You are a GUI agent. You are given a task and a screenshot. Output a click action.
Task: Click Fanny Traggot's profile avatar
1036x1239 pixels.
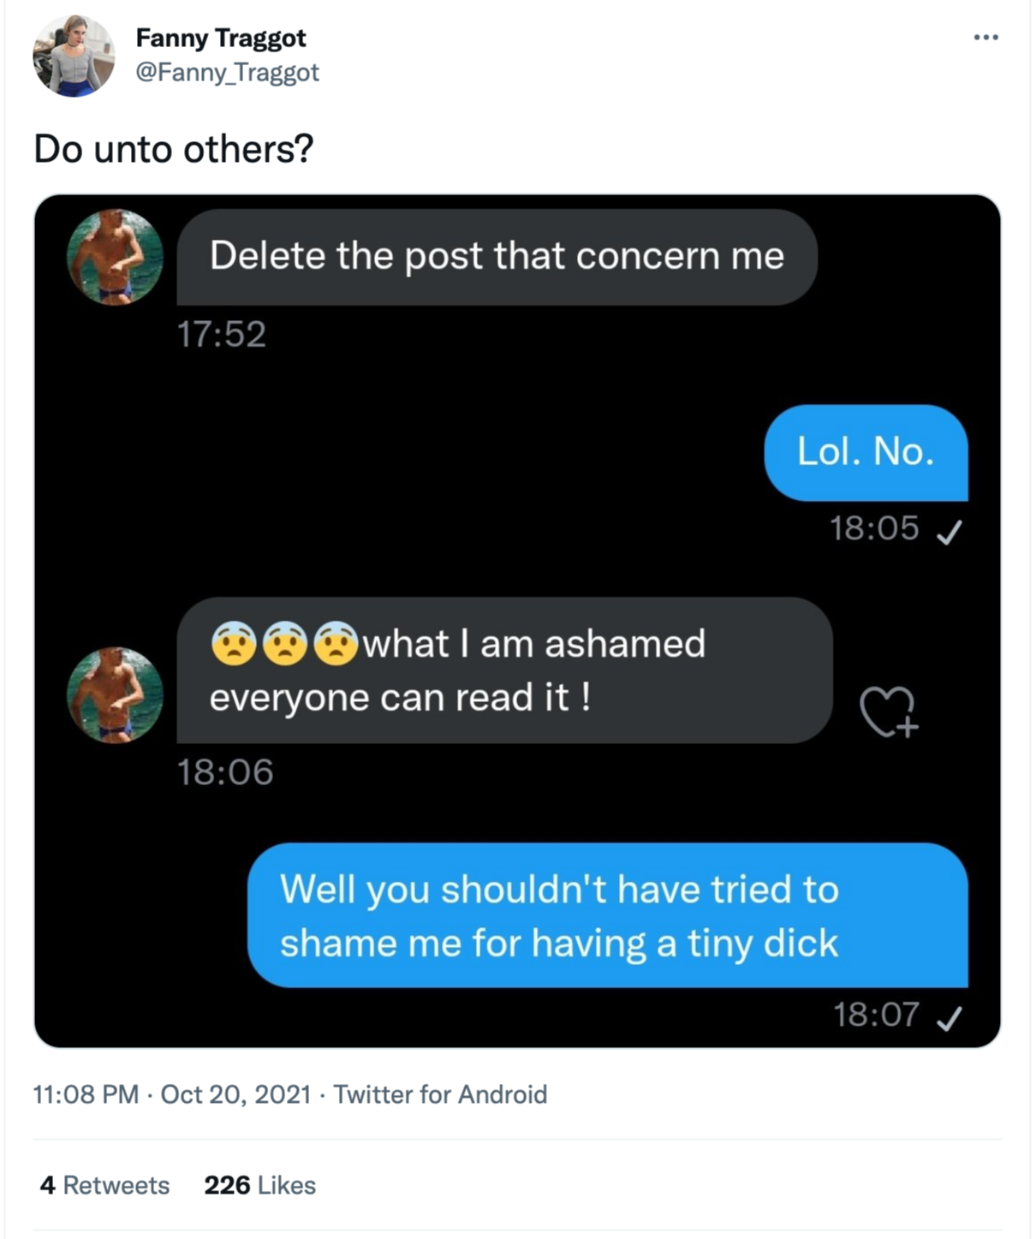click(74, 56)
